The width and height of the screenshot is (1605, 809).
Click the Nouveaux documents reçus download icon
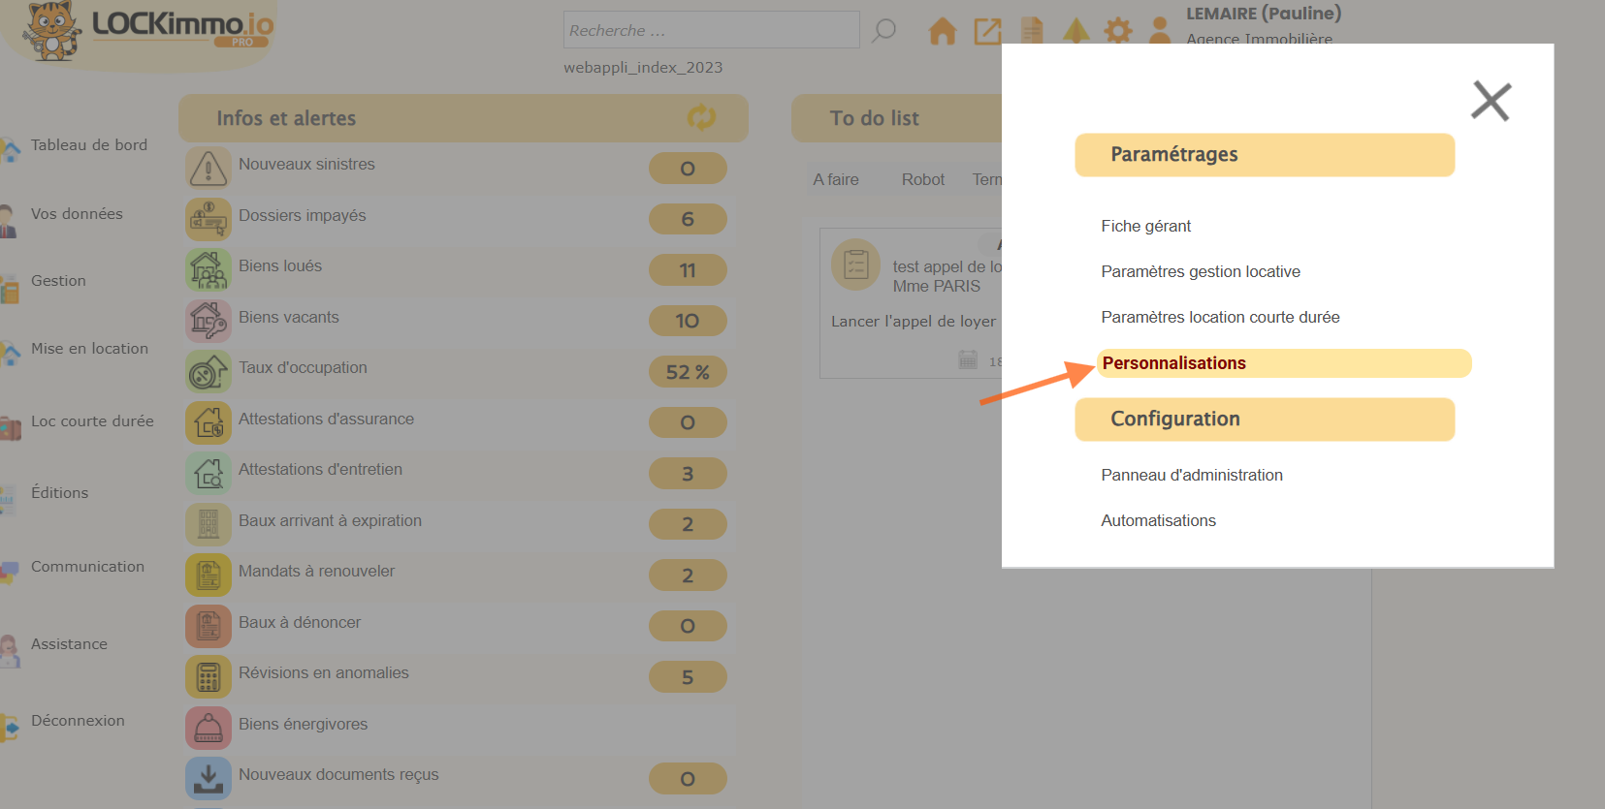point(209,778)
